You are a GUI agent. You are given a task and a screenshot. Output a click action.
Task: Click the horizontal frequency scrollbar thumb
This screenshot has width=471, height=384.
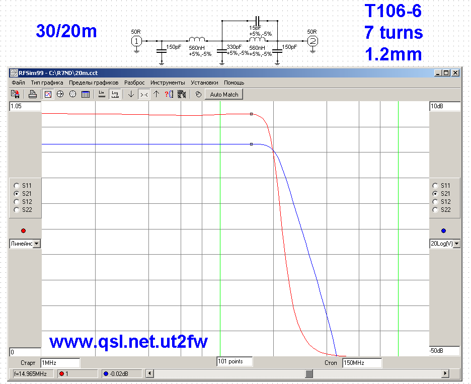(309, 373)
